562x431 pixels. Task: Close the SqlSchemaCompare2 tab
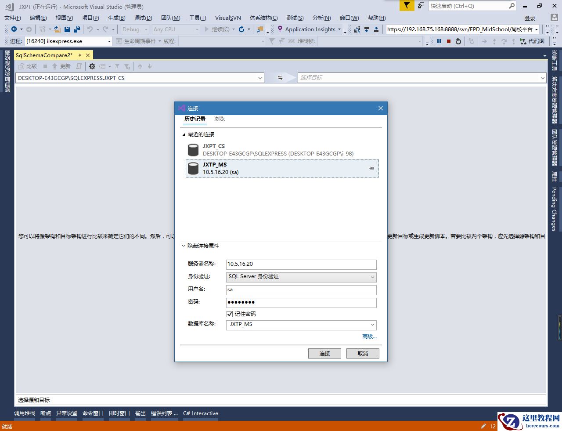88,55
